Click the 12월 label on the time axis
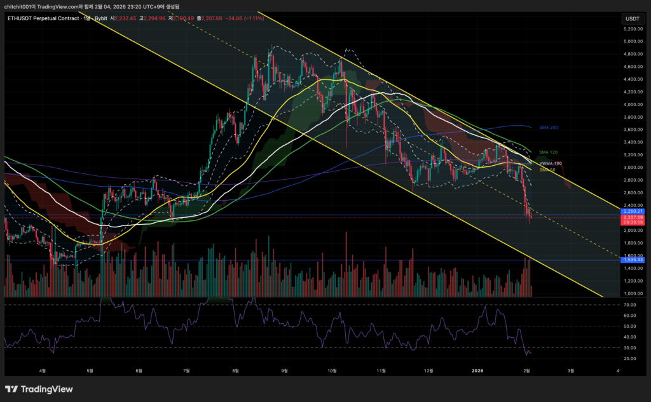The width and height of the screenshot is (651, 402). (428, 370)
